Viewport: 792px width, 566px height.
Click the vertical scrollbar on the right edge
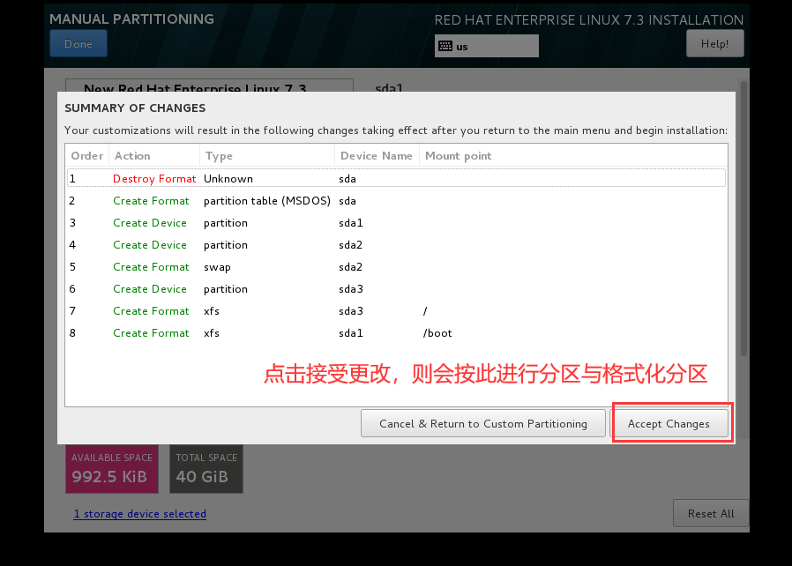[x=743, y=217]
